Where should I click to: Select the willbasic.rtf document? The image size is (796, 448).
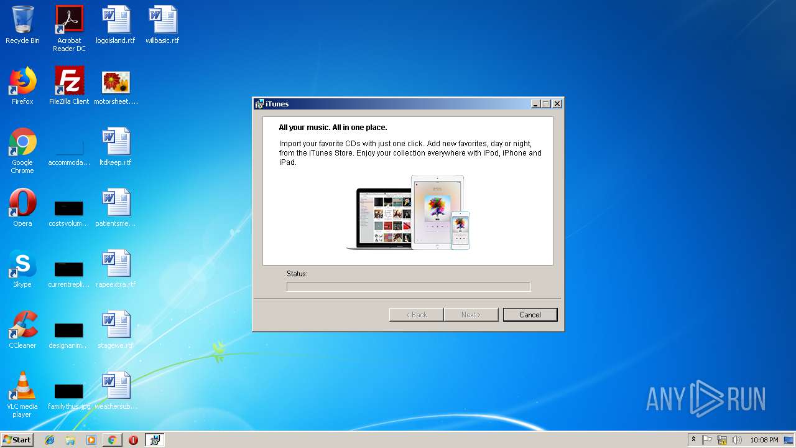tap(162, 25)
